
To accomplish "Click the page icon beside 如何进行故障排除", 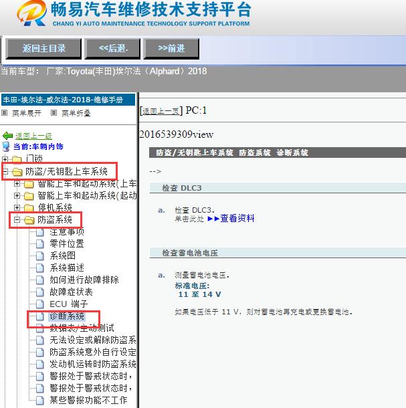I will coord(40,280).
